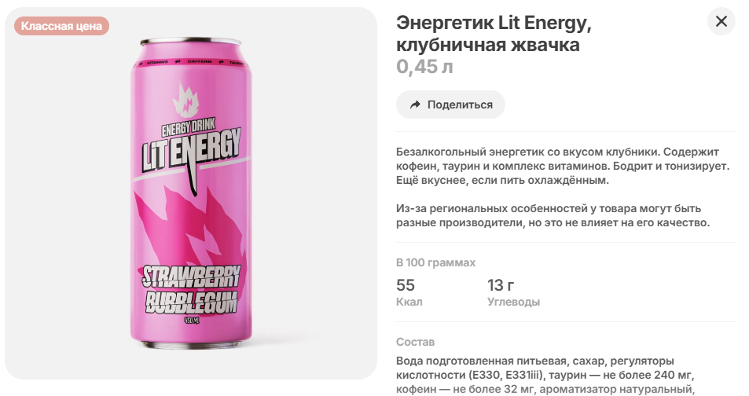Click the Strawberry Bubblegum label on can
The height and width of the screenshot is (396, 749).
192,289
